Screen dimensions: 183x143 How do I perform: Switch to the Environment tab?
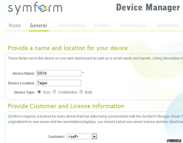tap(71, 25)
